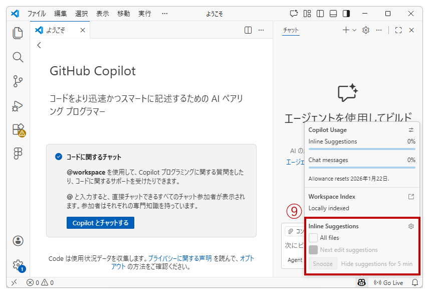Click the Copilot status bar icon

point(361,283)
